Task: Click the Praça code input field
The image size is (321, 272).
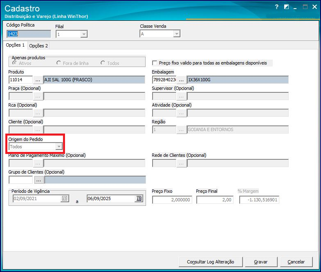Action: [x=21, y=96]
